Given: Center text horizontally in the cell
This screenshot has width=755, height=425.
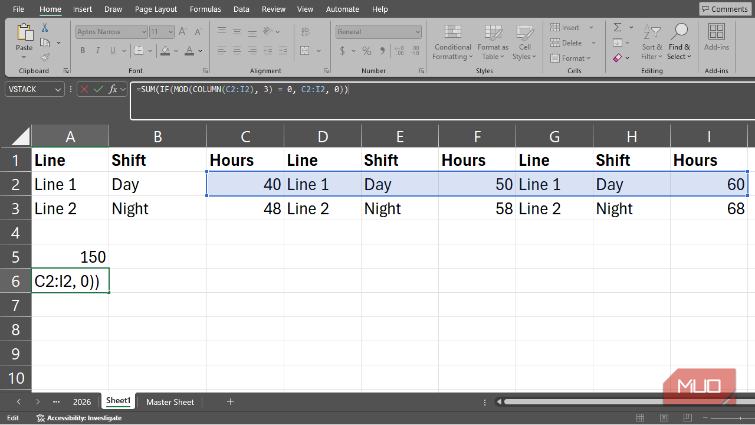Looking at the screenshot, I should pos(237,51).
